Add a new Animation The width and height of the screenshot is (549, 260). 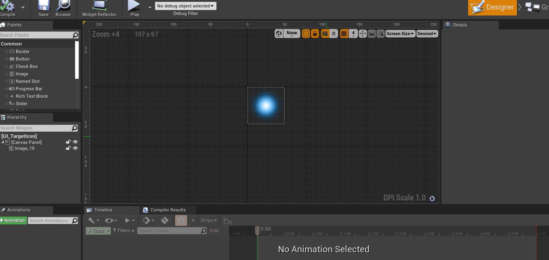[13, 220]
